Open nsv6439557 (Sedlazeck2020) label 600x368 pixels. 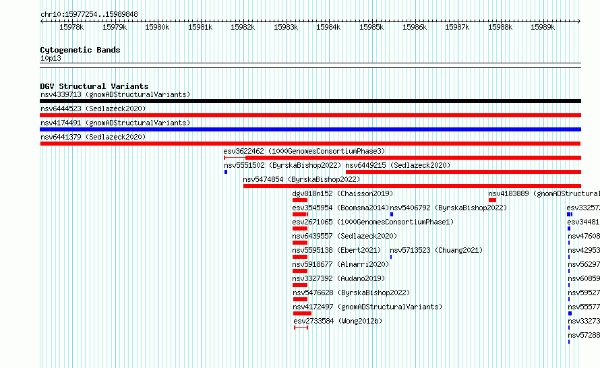[344, 236]
